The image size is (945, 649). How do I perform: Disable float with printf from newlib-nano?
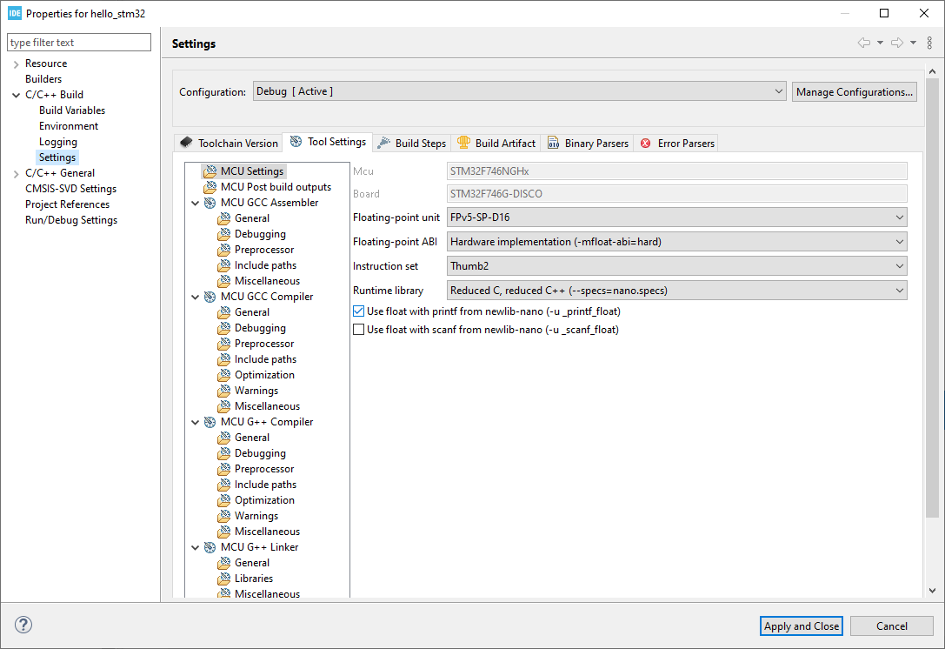tap(358, 311)
